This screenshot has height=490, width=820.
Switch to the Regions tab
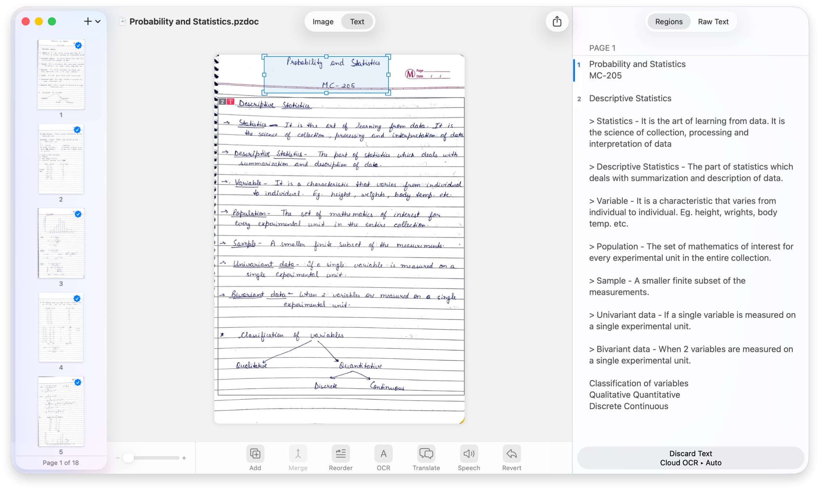(x=668, y=21)
